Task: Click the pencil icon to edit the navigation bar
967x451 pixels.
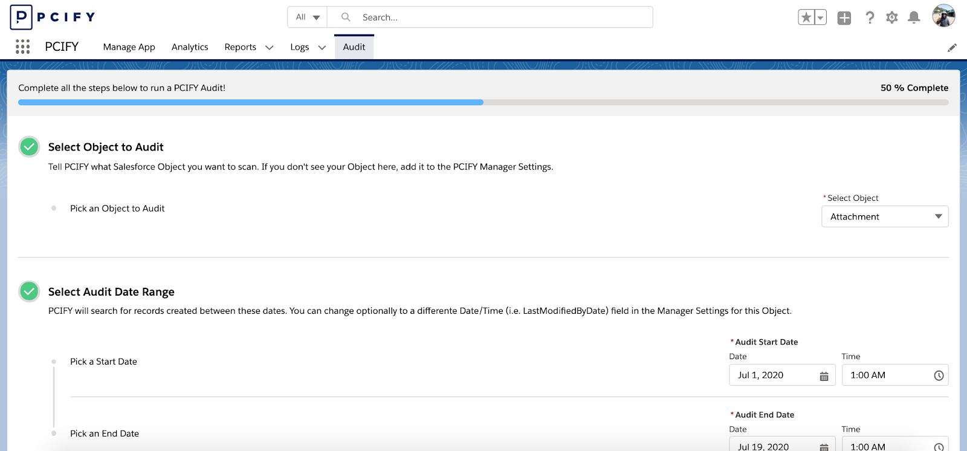Action: (952, 48)
